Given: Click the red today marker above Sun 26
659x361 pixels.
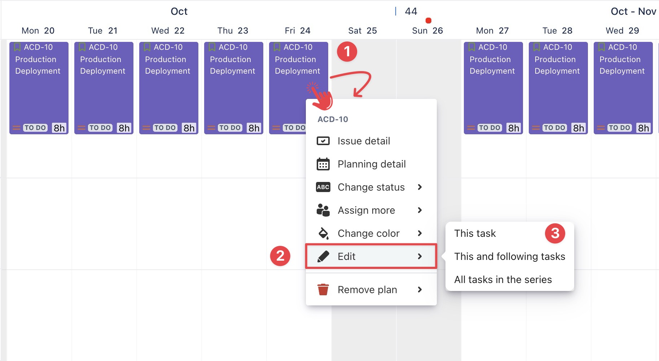Looking at the screenshot, I should [428, 21].
